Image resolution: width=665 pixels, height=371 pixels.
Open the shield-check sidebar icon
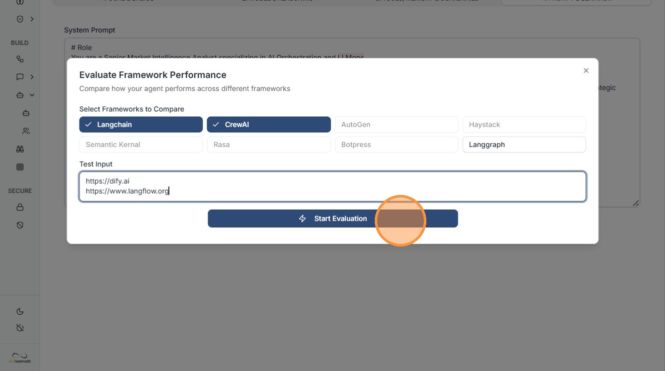point(20,19)
